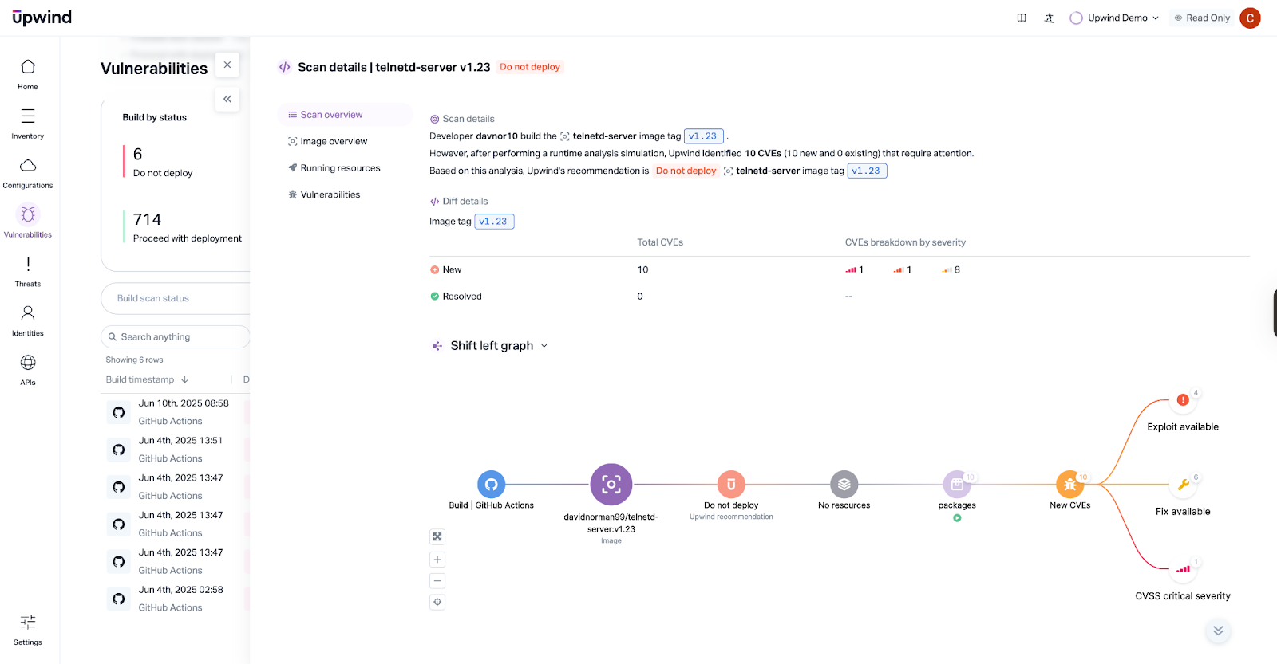Focus the Search anything field

[176, 337]
